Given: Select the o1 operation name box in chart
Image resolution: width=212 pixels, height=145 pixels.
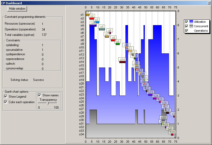Looking at the screenshot, I should 87,13.
